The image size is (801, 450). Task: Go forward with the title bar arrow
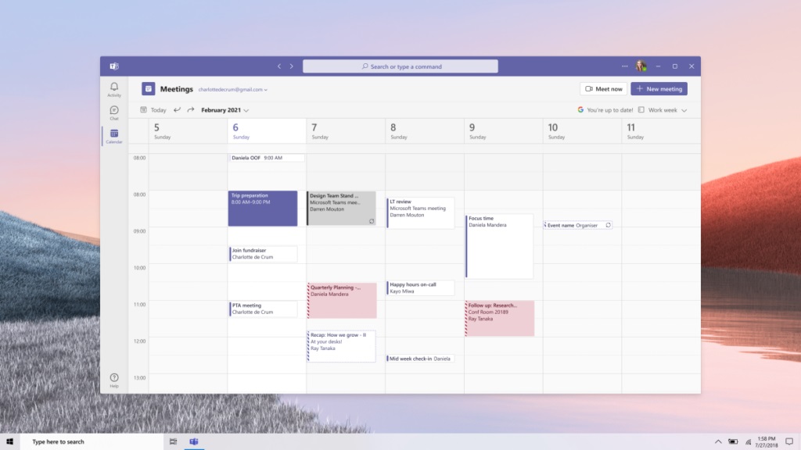point(292,66)
